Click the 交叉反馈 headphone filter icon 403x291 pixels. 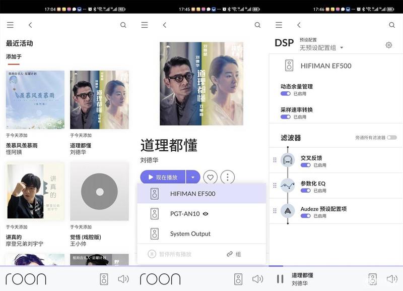point(288,160)
